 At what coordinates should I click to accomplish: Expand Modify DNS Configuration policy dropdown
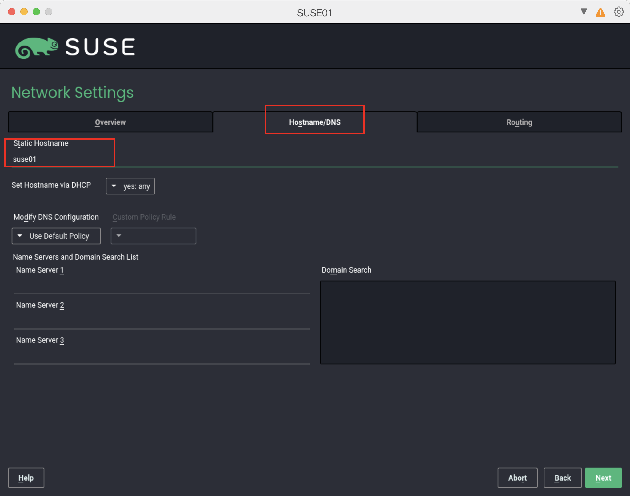pyautogui.click(x=56, y=236)
